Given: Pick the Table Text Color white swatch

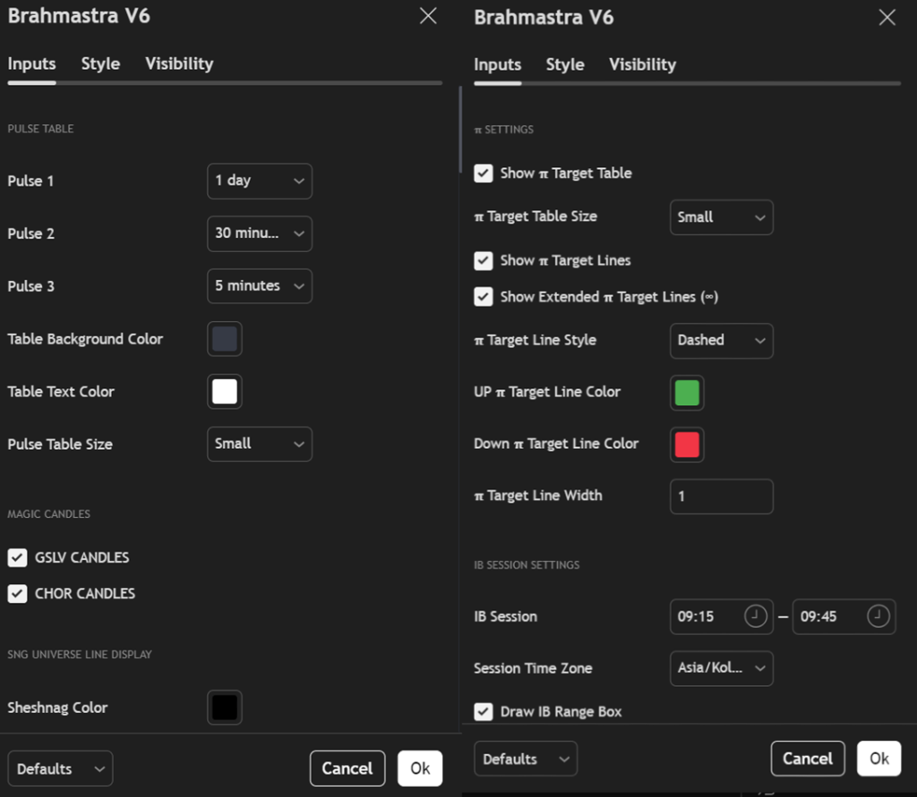Looking at the screenshot, I should [x=225, y=392].
